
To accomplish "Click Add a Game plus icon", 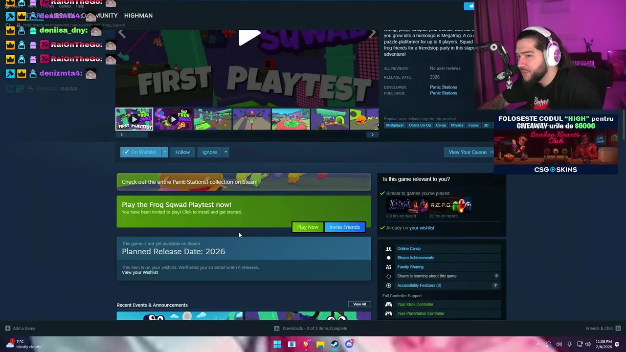I will click(7, 329).
